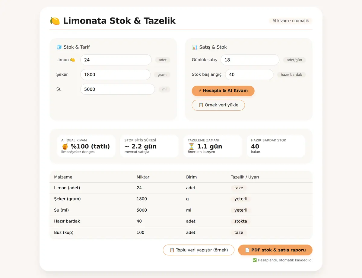Click the 'taze' badge in Buz row

[239, 232]
